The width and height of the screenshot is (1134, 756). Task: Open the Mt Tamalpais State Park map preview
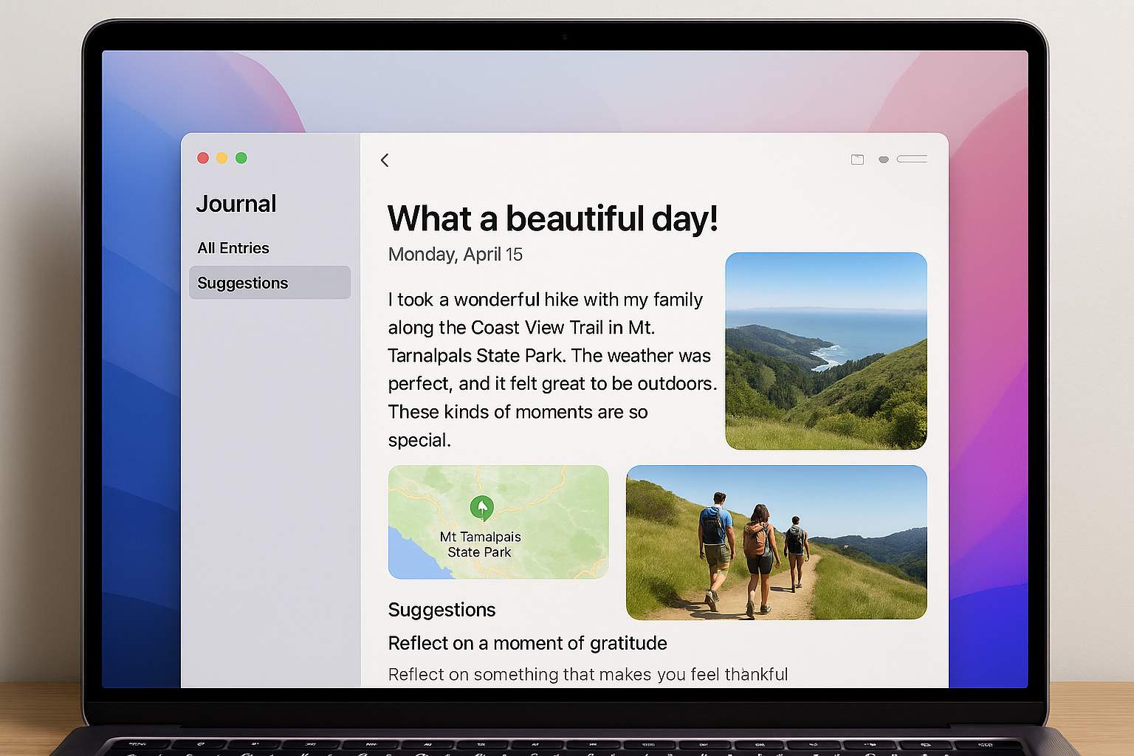coord(498,522)
